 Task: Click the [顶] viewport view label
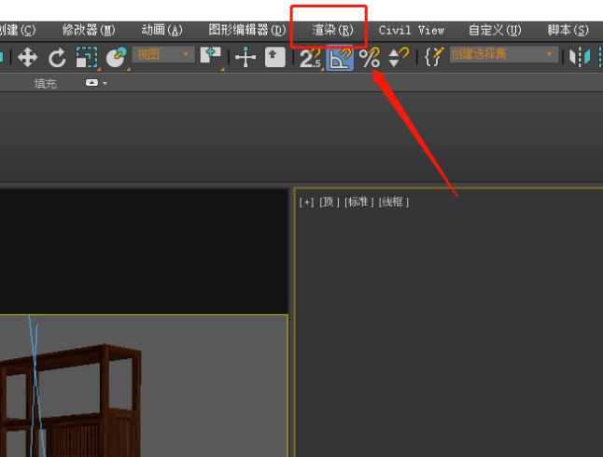330,201
